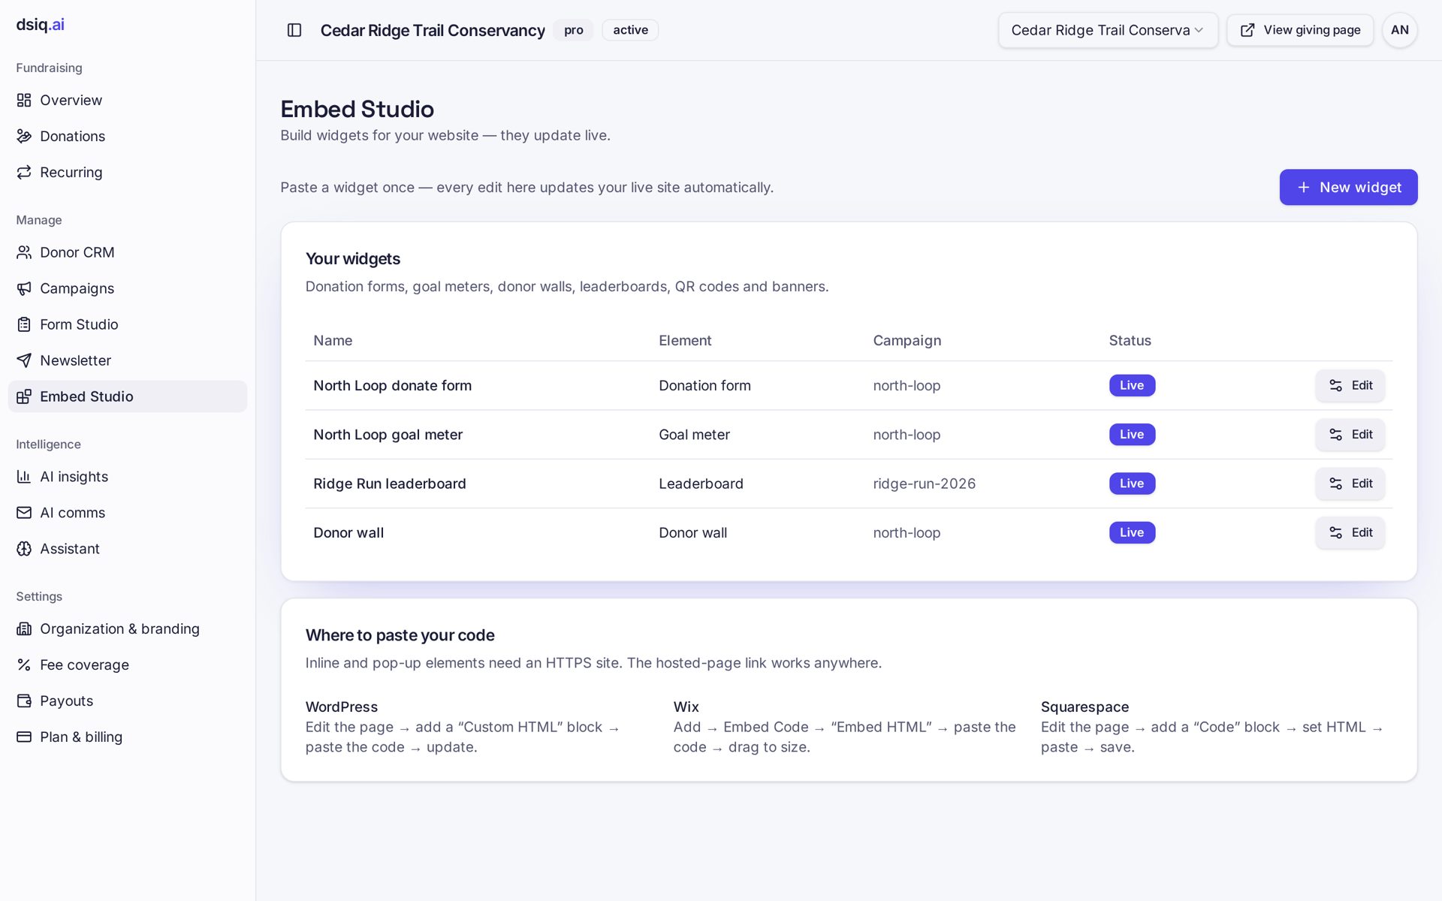Click the Form Studio clipboard icon

tap(24, 324)
